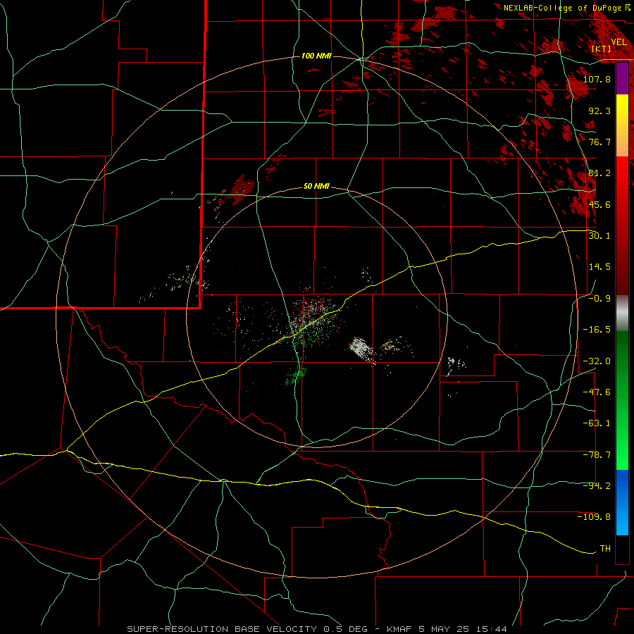This screenshot has height=634, width=634.
Task: Select the 50 NMI range ring label
Action: point(316,187)
